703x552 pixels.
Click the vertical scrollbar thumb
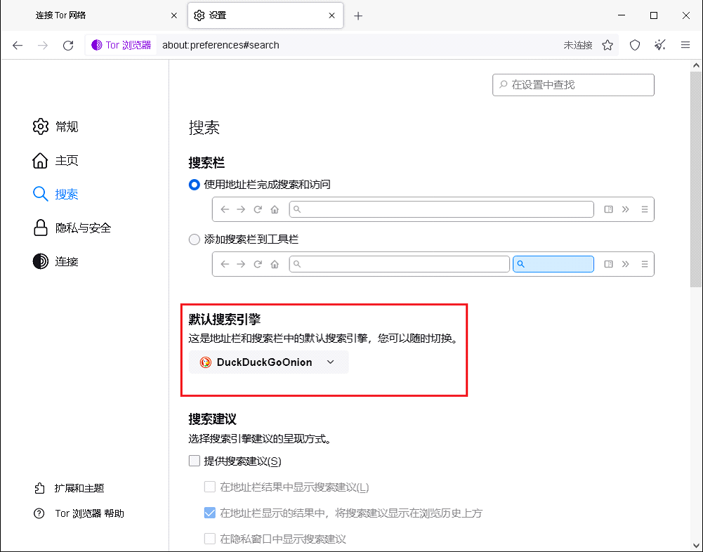click(696, 179)
